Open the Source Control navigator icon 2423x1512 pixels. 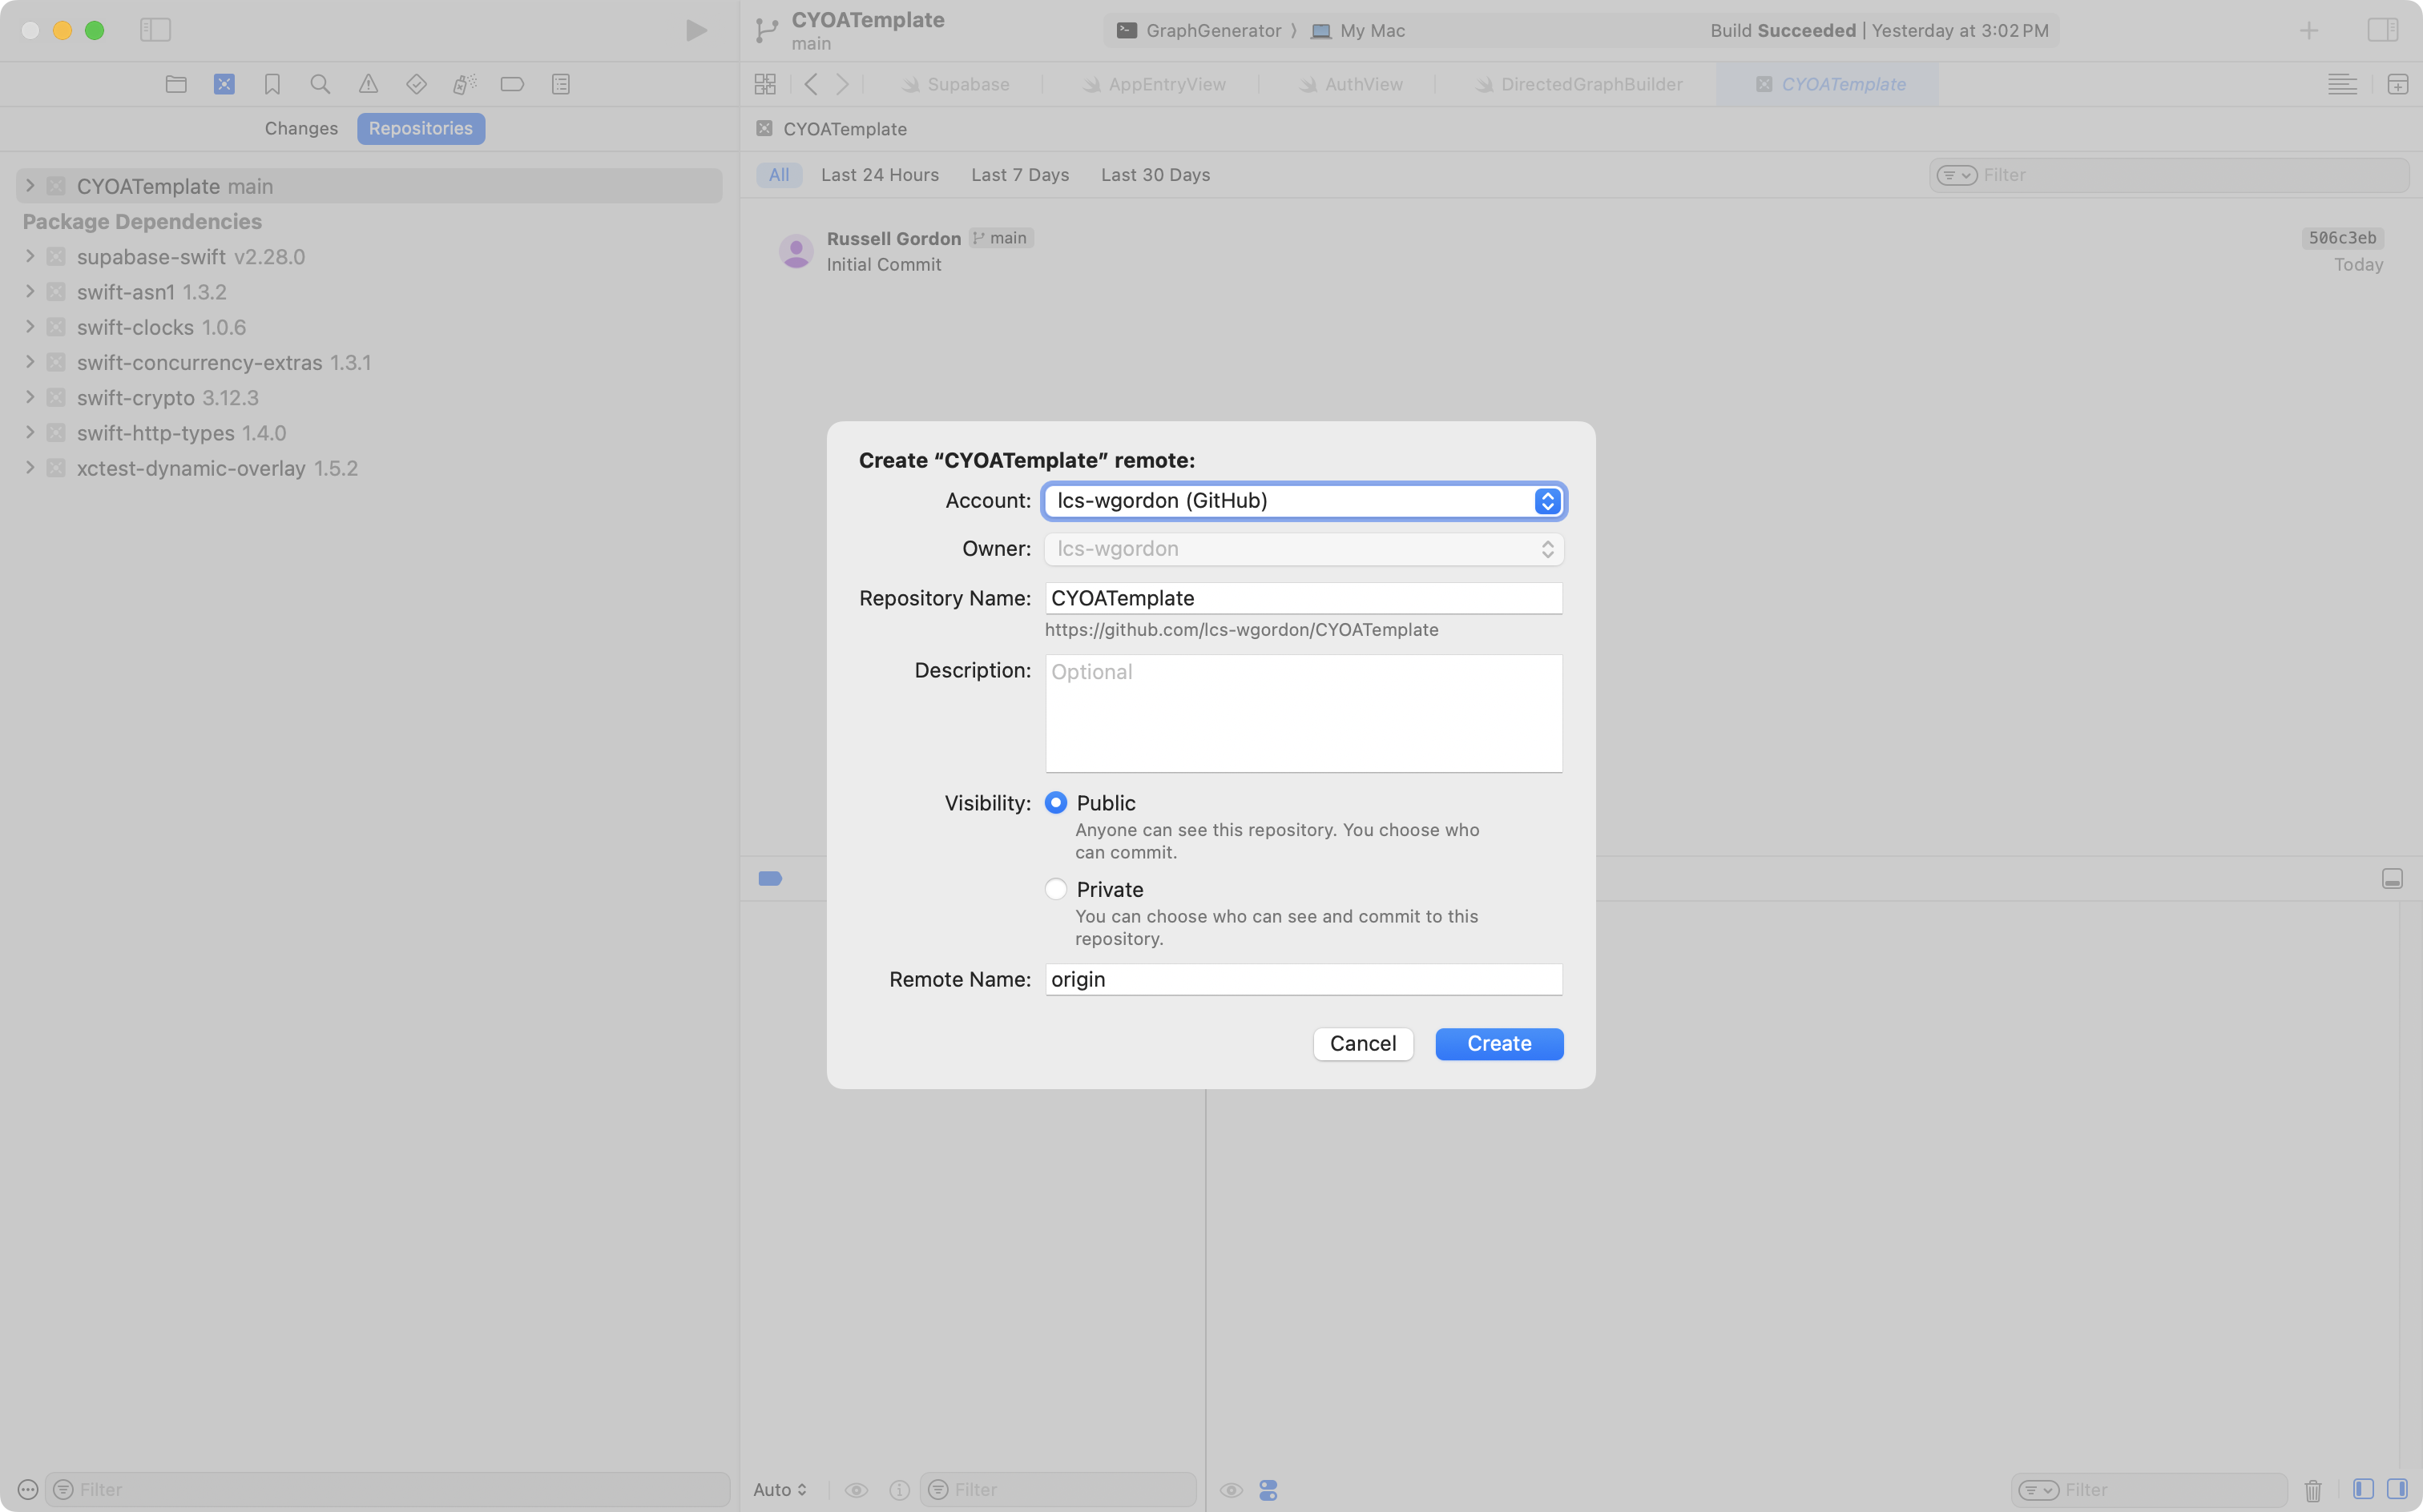224,84
